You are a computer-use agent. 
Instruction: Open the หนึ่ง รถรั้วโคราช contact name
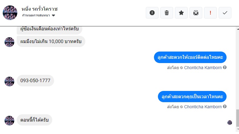[40, 9]
